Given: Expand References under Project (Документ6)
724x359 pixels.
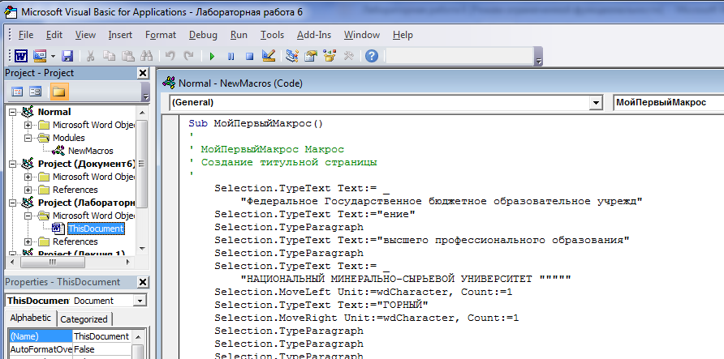Looking at the screenshot, I should (x=28, y=190).
